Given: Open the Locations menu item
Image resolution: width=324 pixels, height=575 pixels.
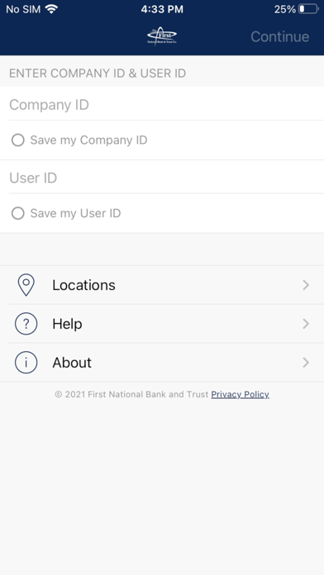Looking at the screenshot, I should point(162,285).
